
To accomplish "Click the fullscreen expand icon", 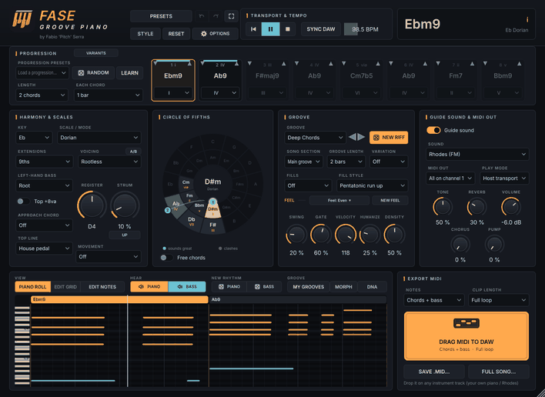I will 231,16.
